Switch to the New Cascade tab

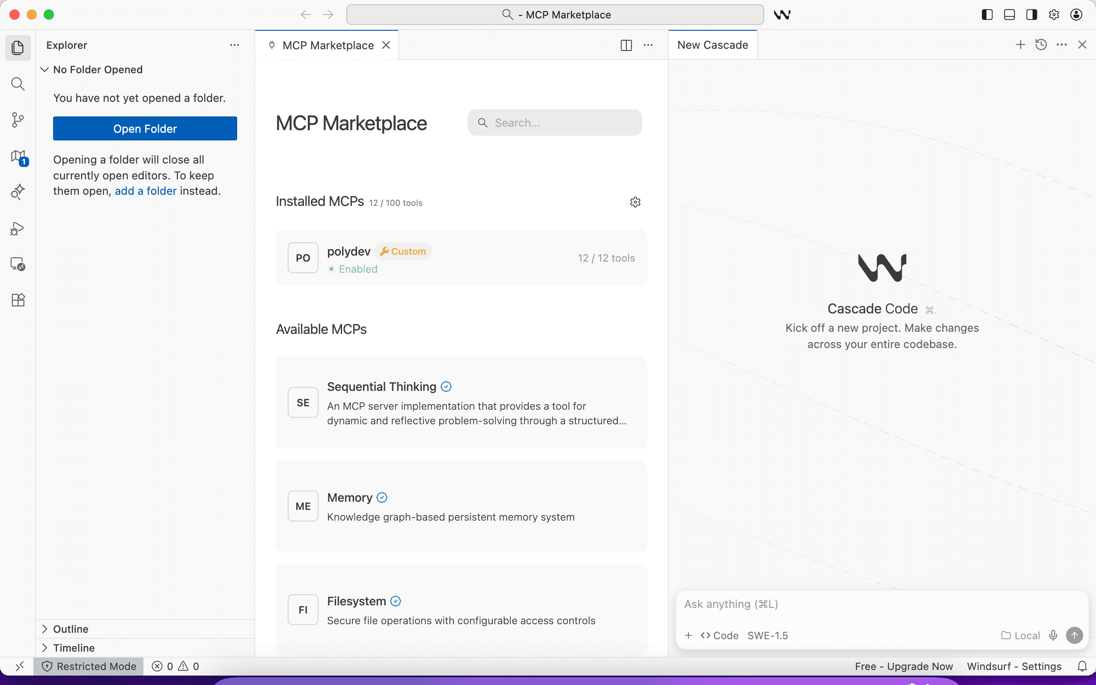(712, 45)
